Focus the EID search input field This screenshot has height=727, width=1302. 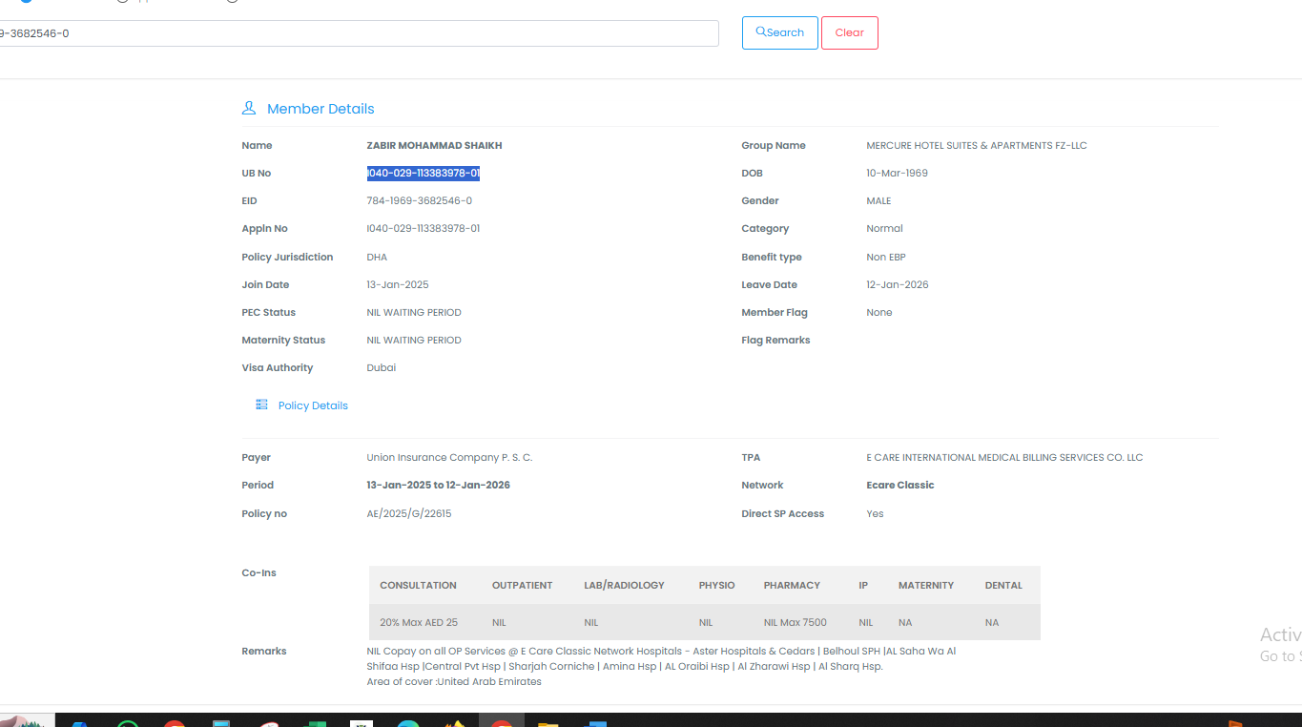(358, 33)
